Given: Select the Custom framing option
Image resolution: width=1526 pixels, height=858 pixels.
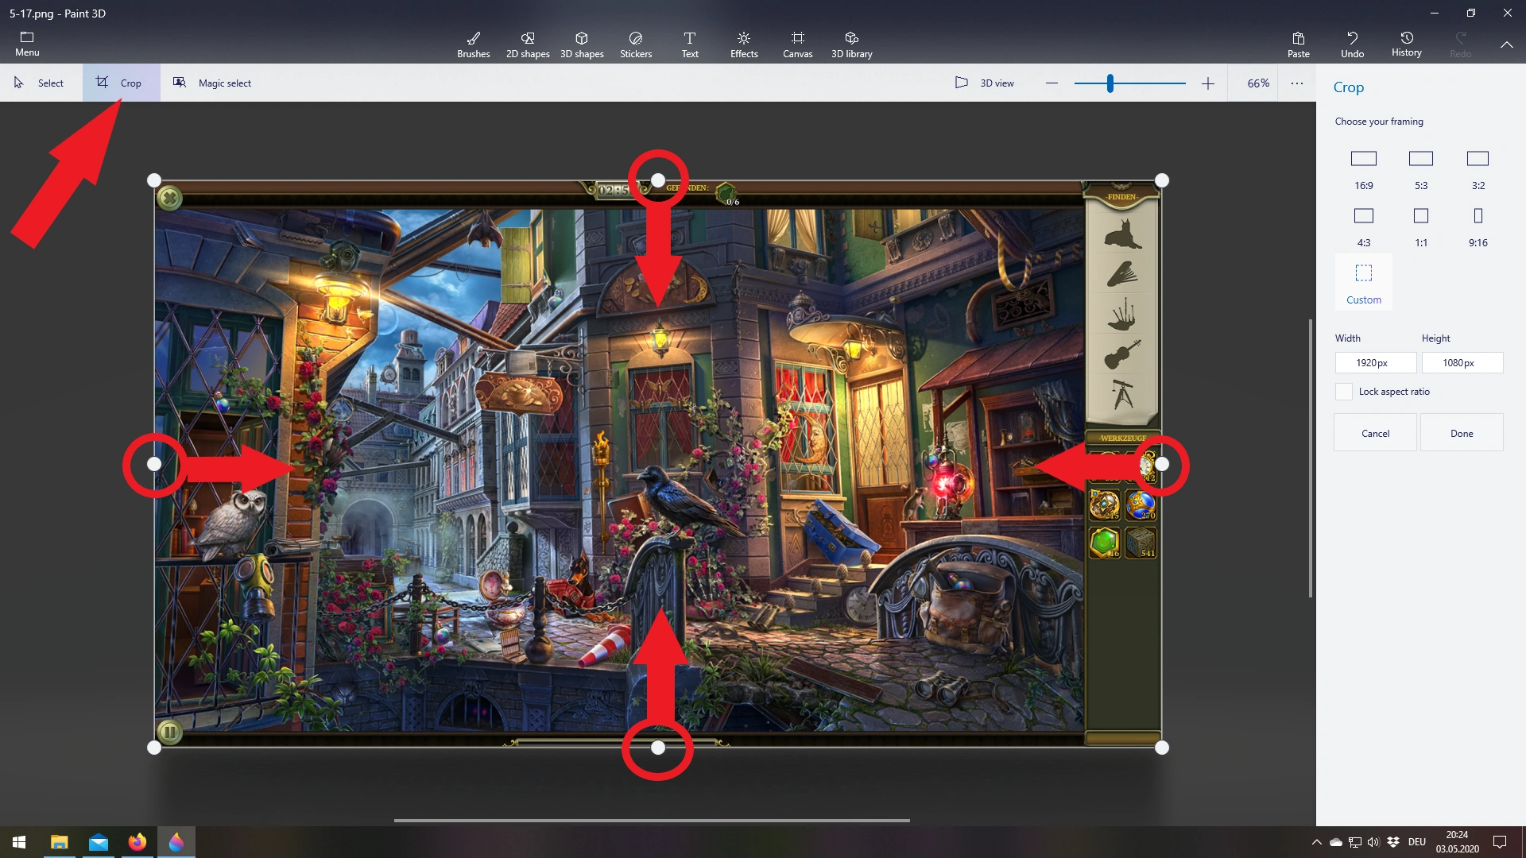Looking at the screenshot, I should pyautogui.click(x=1364, y=284).
